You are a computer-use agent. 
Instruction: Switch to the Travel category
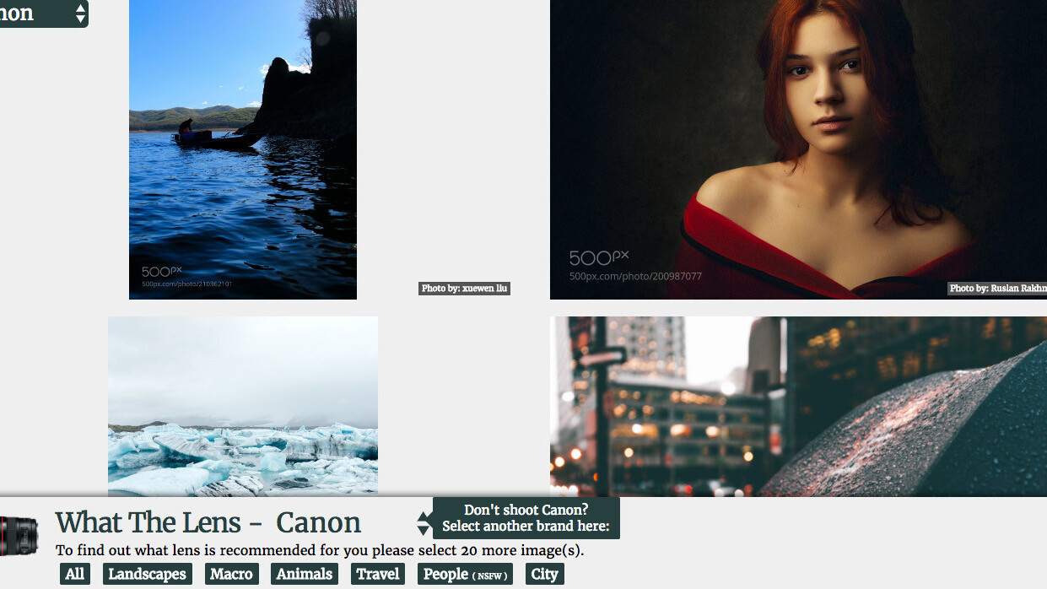377,574
